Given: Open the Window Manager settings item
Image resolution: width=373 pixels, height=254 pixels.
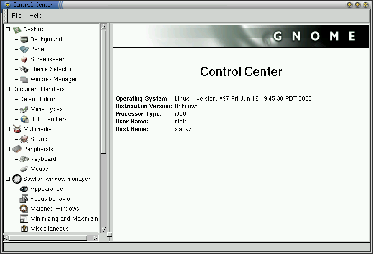Looking at the screenshot, I should [x=53, y=79].
